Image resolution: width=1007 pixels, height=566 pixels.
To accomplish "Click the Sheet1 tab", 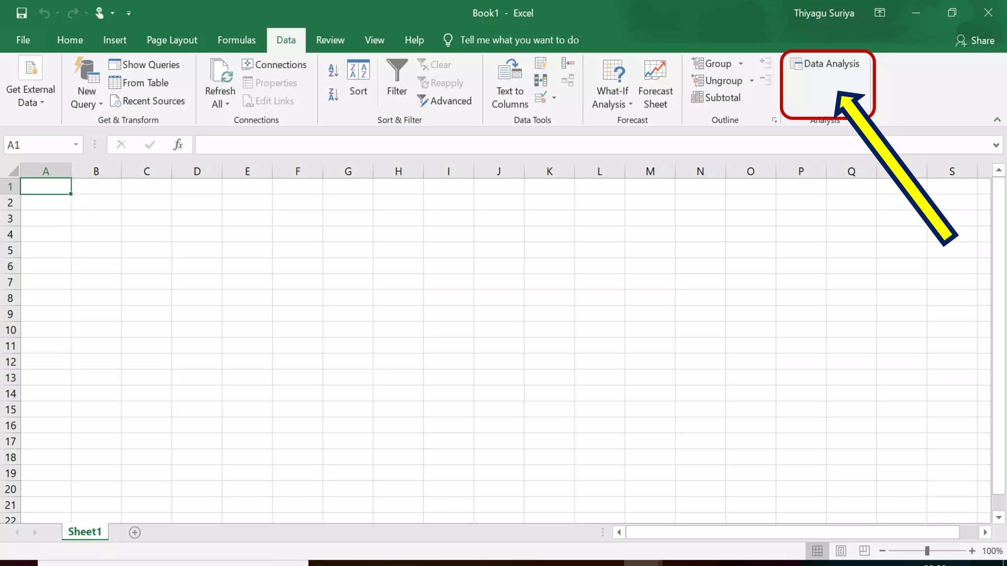I will (85, 532).
